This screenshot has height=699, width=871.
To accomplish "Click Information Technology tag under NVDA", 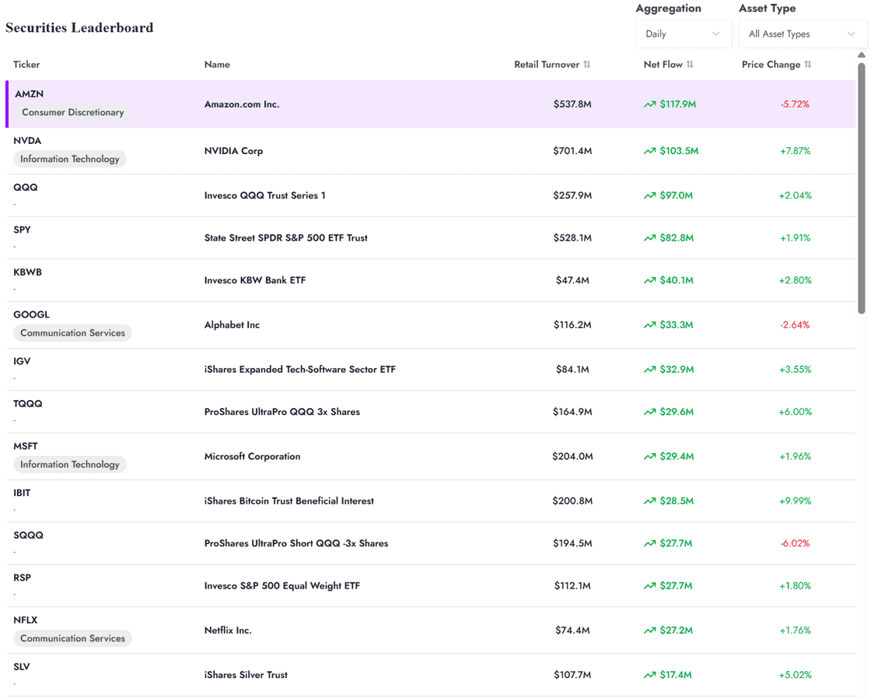I will pos(70,160).
